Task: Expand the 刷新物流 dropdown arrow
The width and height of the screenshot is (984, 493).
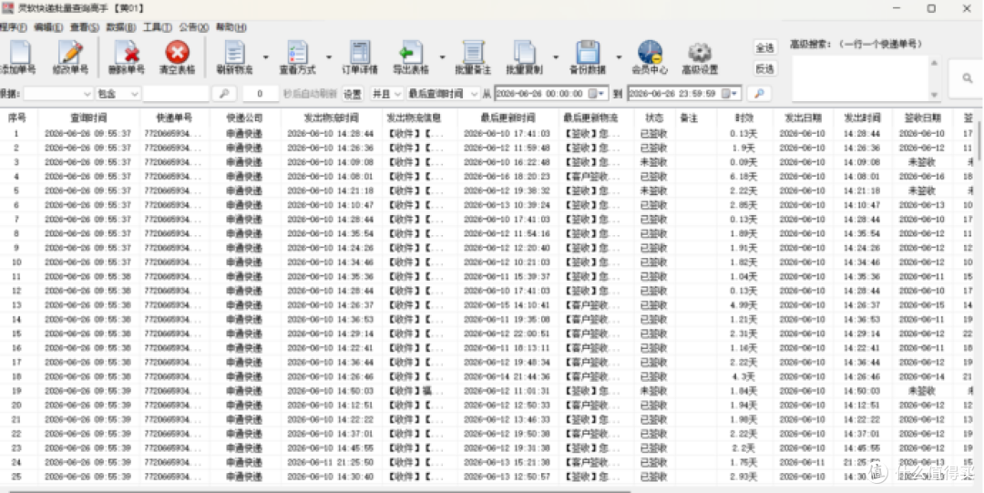Action: click(265, 57)
